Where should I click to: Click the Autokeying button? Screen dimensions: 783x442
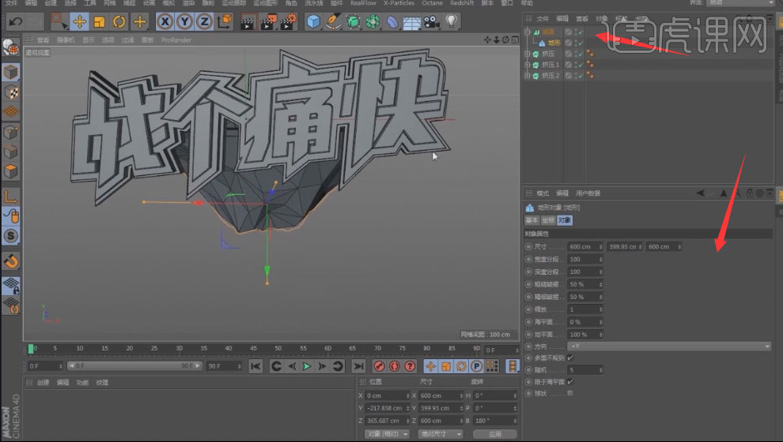(x=395, y=366)
